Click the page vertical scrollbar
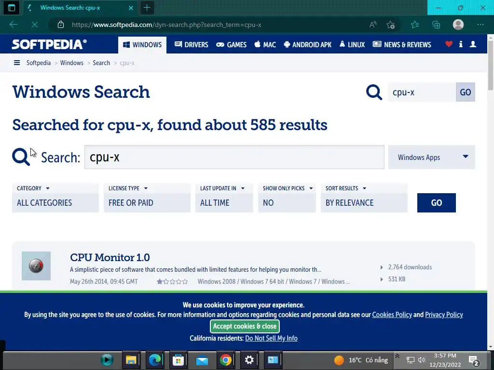This screenshot has height=370, width=494. point(491,65)
